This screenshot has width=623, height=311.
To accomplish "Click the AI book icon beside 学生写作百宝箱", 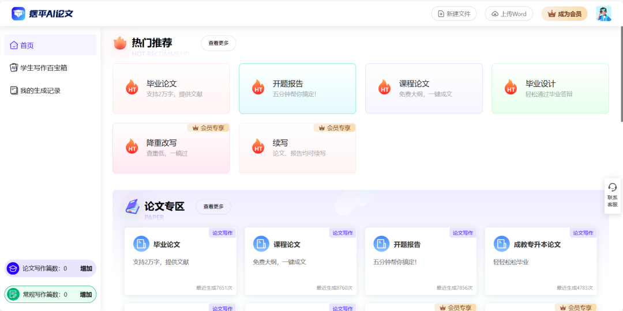I will (14, 68).
